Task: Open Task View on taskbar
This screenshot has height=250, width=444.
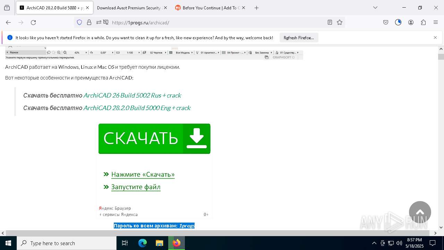Action: pos(125,243)
